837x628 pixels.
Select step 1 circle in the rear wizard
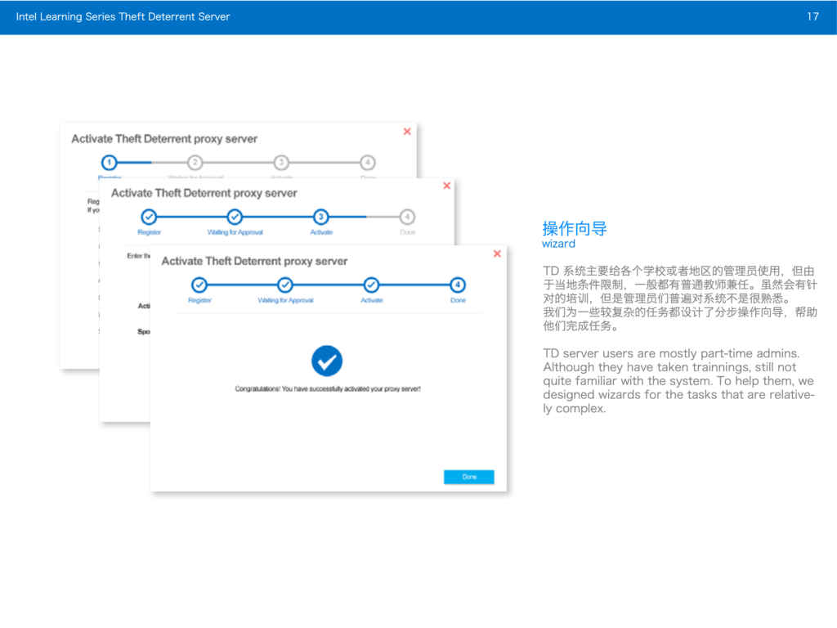(110, 163)
